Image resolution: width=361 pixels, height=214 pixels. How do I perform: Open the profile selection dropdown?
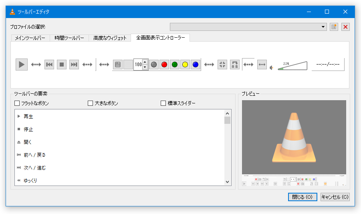click(x=248, y=27)
